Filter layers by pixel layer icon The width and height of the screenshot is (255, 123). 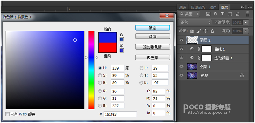pyautogui.click(x=208, y=14)
